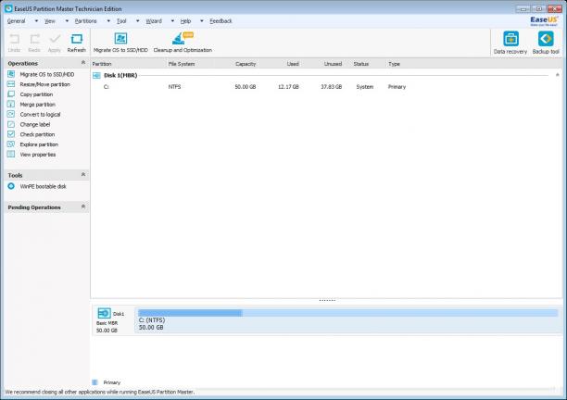Open the Feedback menu item

[x=220, y=21]
